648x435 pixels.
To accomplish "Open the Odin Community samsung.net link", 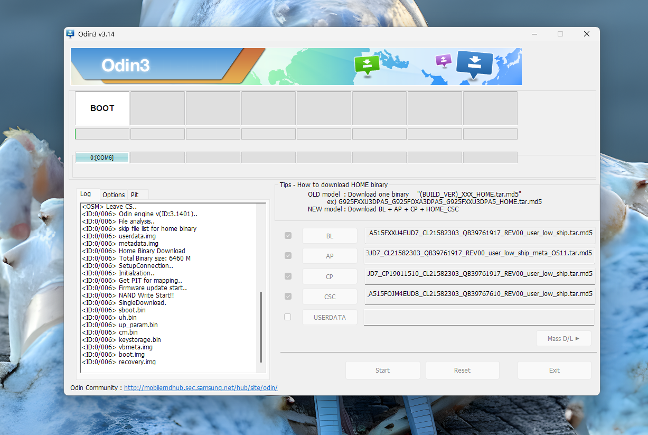I will pyautogui.click(x=201, y=387).
